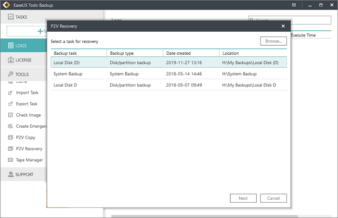338x218 pixels.
Task: Open P2V Copy from its sidebar icon
Action: 11,137
